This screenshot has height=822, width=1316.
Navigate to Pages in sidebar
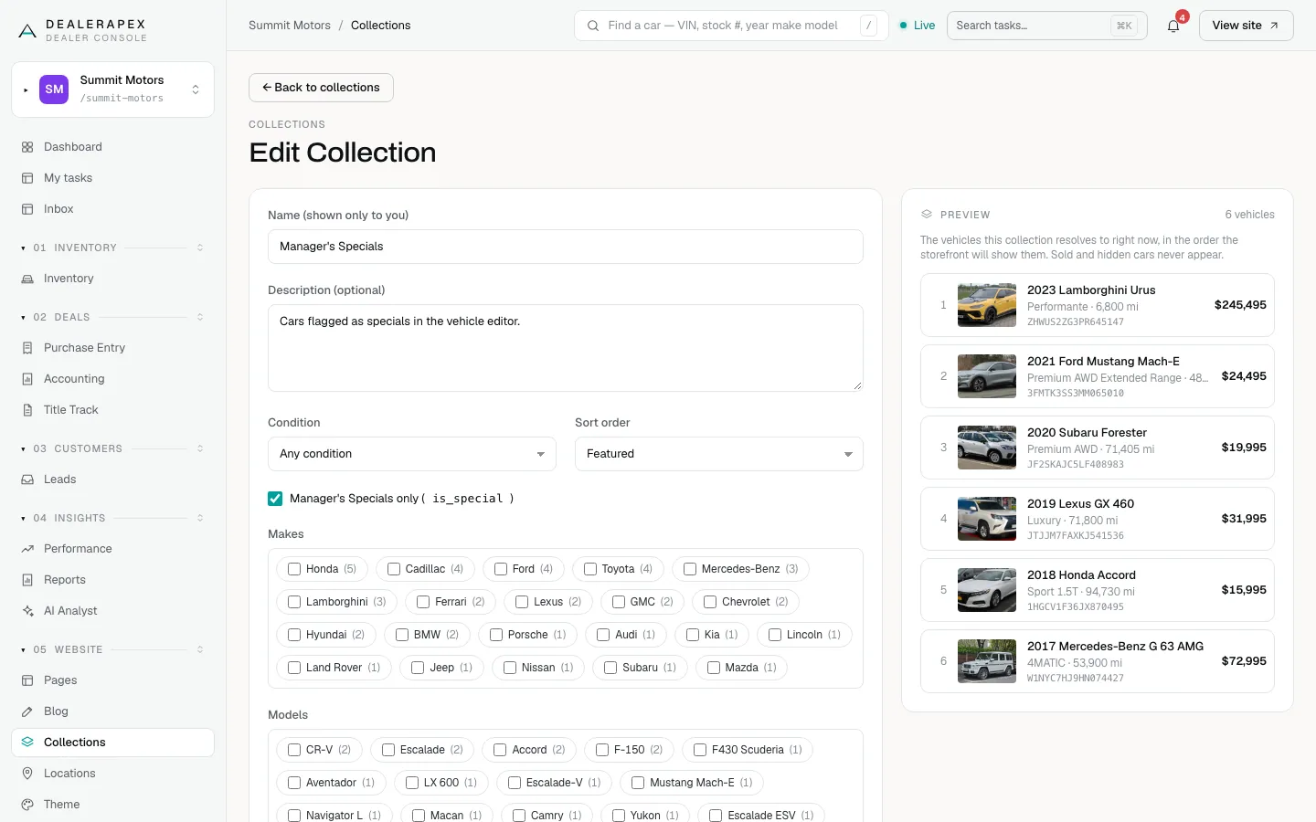coord(112,680)
